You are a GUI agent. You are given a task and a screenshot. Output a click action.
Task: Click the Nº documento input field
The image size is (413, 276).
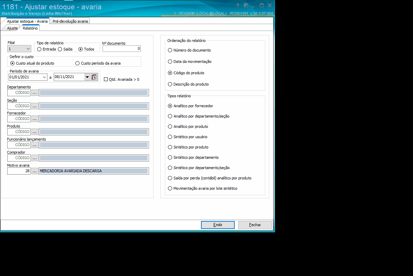pos(121,49)
